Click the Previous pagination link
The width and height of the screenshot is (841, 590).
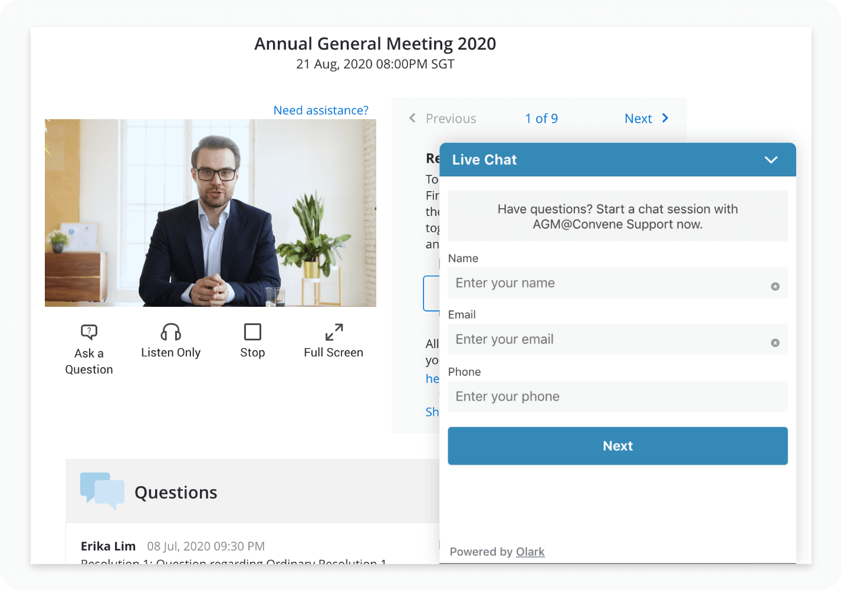point(451,119)
